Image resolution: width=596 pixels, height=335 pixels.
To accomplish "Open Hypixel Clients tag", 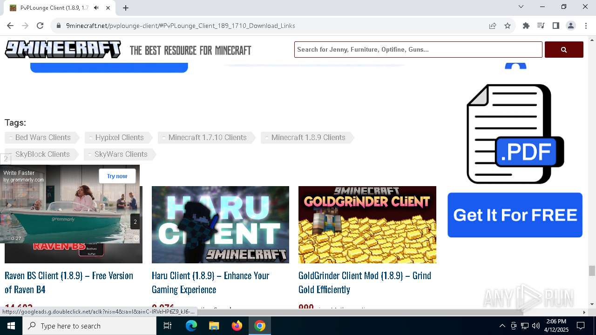I will (119, 137).
